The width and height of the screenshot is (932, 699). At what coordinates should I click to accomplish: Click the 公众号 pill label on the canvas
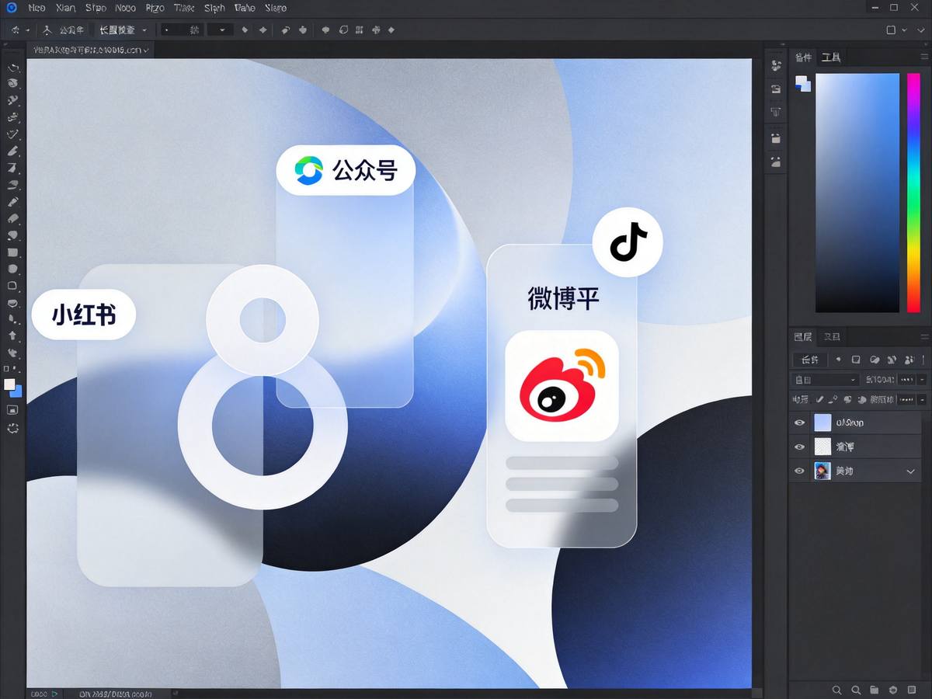tap(346, 170)
